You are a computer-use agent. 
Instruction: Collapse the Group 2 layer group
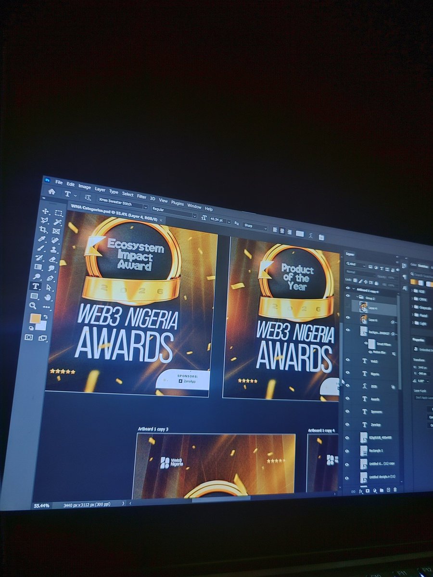(357, 296)
